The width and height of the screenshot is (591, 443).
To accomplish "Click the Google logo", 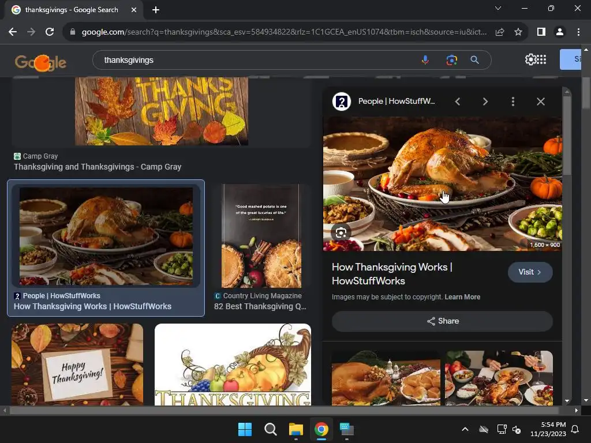I will click(x=40, y=62).
